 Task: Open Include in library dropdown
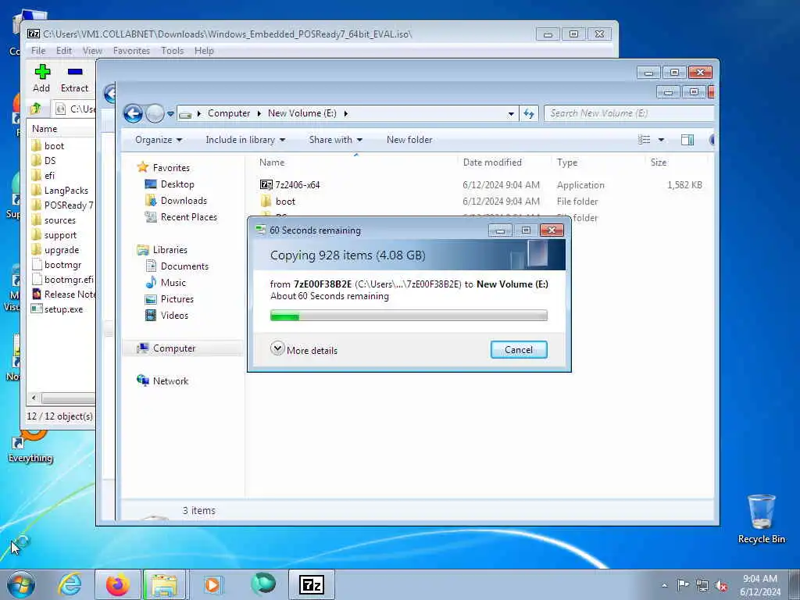point(245,140)
